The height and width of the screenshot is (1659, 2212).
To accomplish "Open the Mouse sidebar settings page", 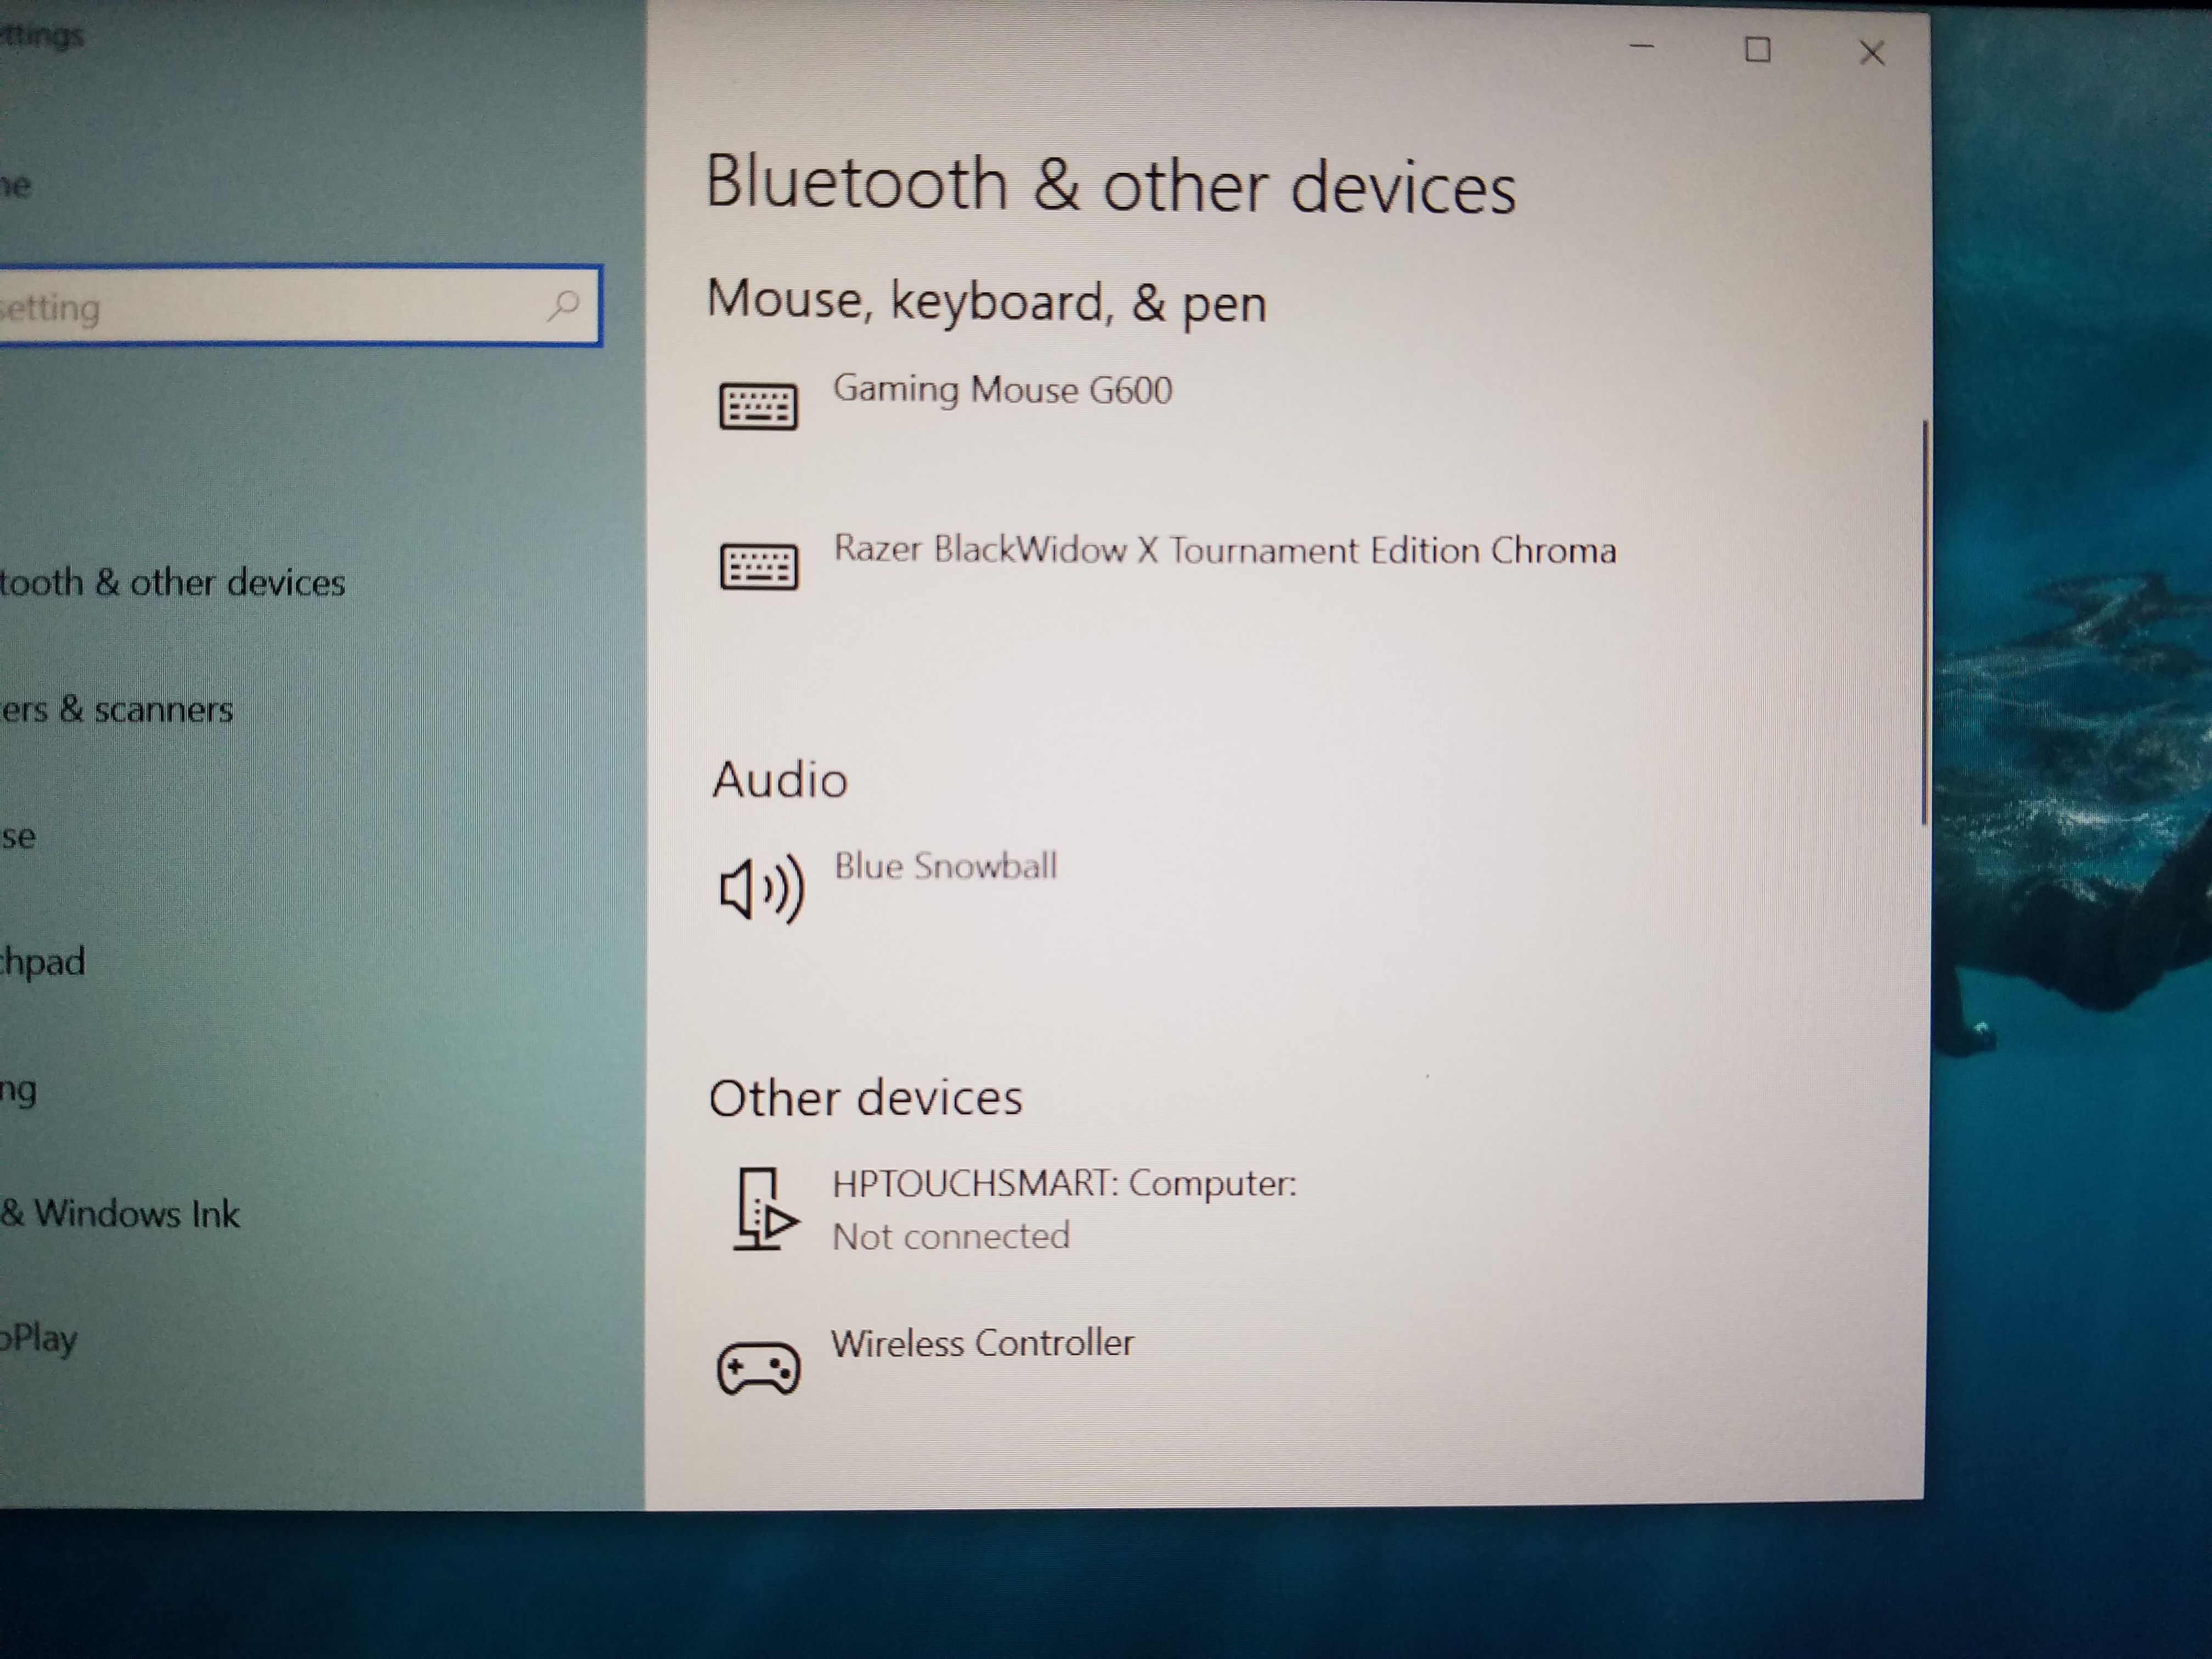I will [x=18, y=836].
